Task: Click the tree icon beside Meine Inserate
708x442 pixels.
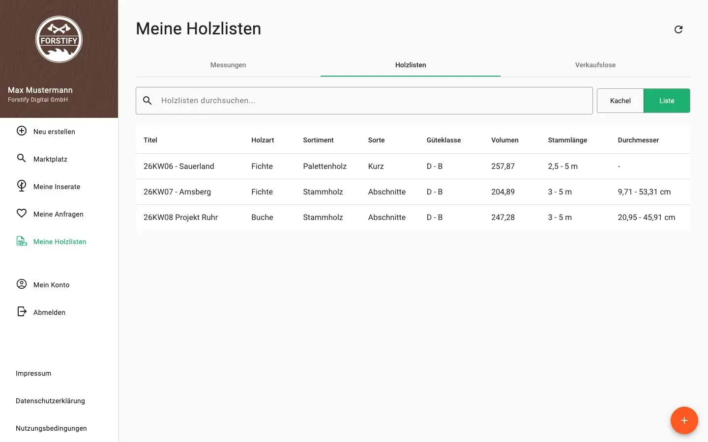Action: tap(22, 186)
